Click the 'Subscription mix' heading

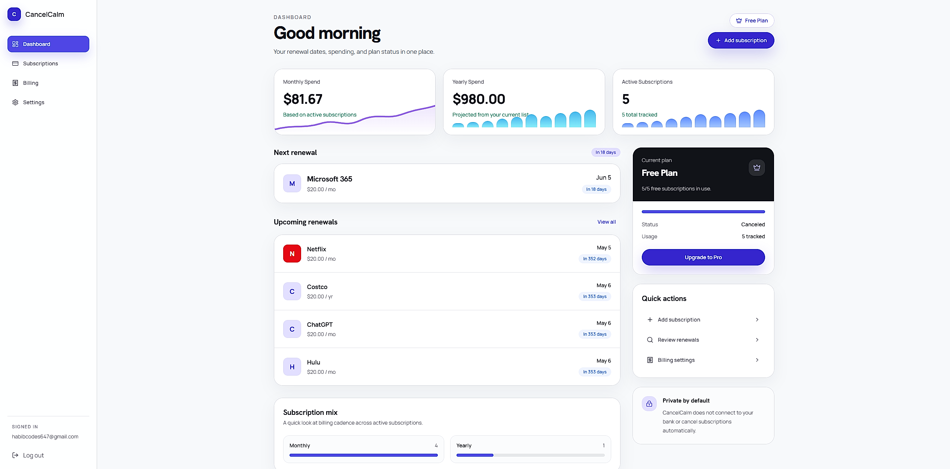tap(310, 412)
